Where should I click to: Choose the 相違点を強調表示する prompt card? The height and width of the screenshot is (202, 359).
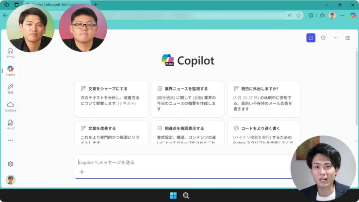click(x=188, y=132)
